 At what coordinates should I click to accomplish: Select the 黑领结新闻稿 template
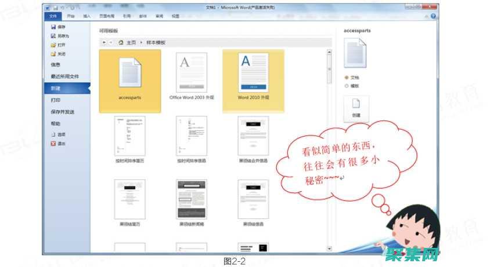[192, 203]
